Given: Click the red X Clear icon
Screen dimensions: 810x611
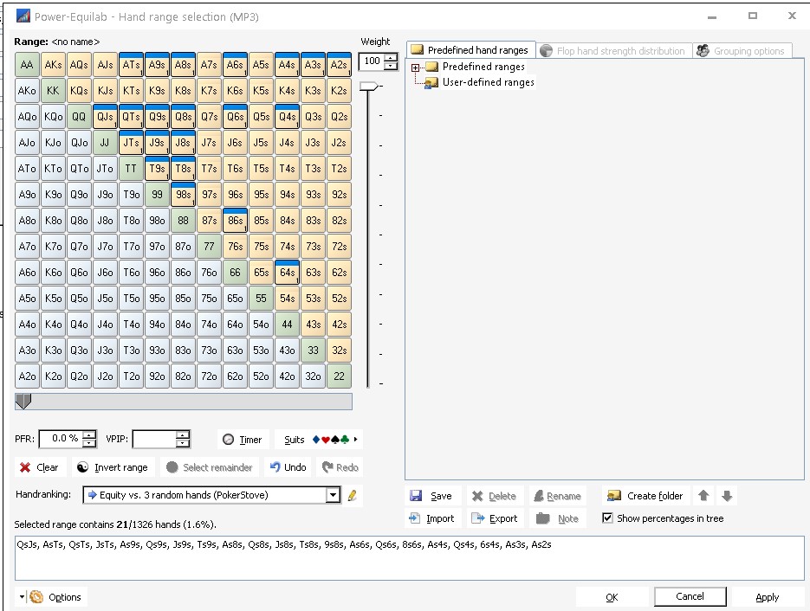Looking at the screenshot, I should pos(25,467).
